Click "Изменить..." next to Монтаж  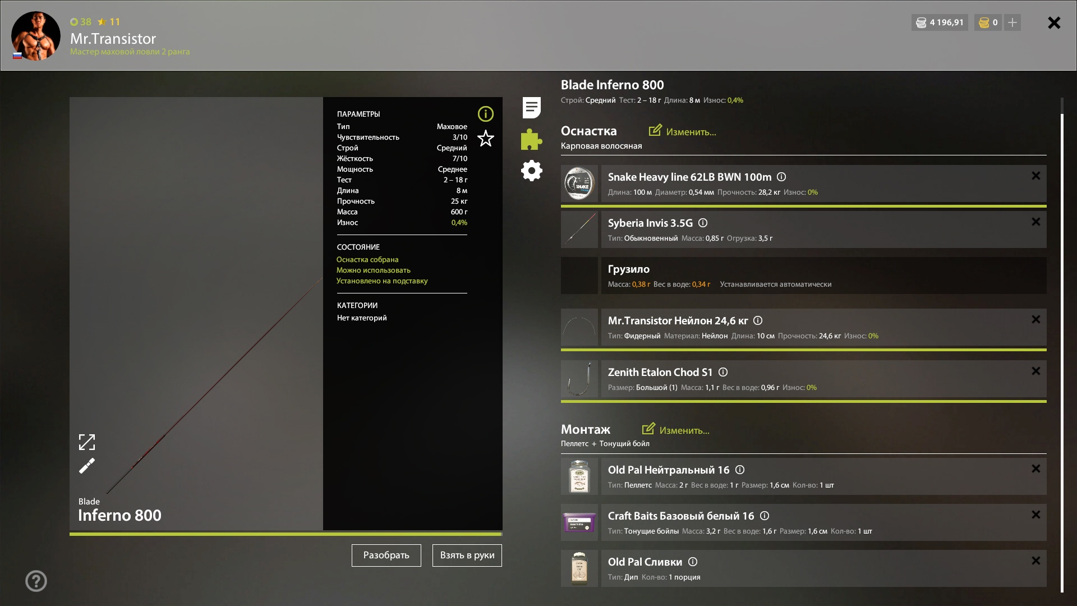[x=676, y=430]
